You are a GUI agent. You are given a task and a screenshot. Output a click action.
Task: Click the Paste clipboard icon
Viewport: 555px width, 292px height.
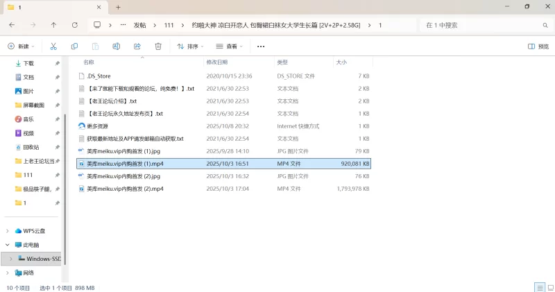click(x=95, y=46)
